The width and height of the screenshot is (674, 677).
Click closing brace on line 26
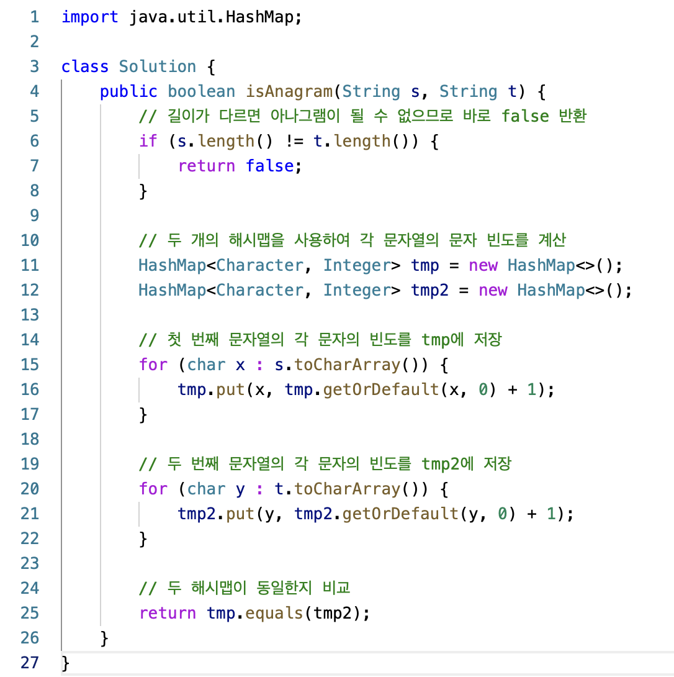[x=104, y=638]
